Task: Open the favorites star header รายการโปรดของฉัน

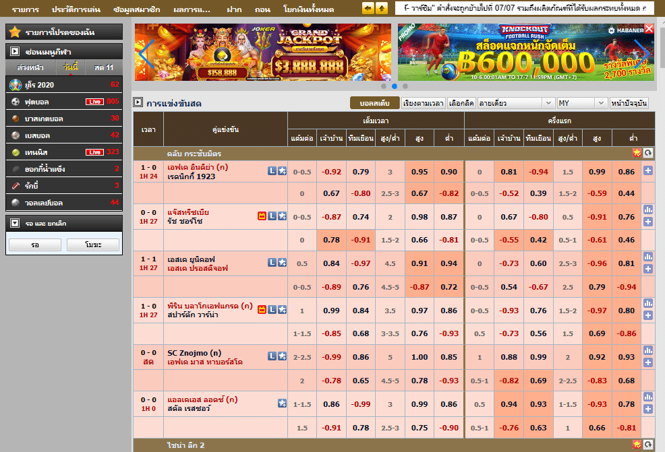Action: pyautogui.click(x=64, y=32)
